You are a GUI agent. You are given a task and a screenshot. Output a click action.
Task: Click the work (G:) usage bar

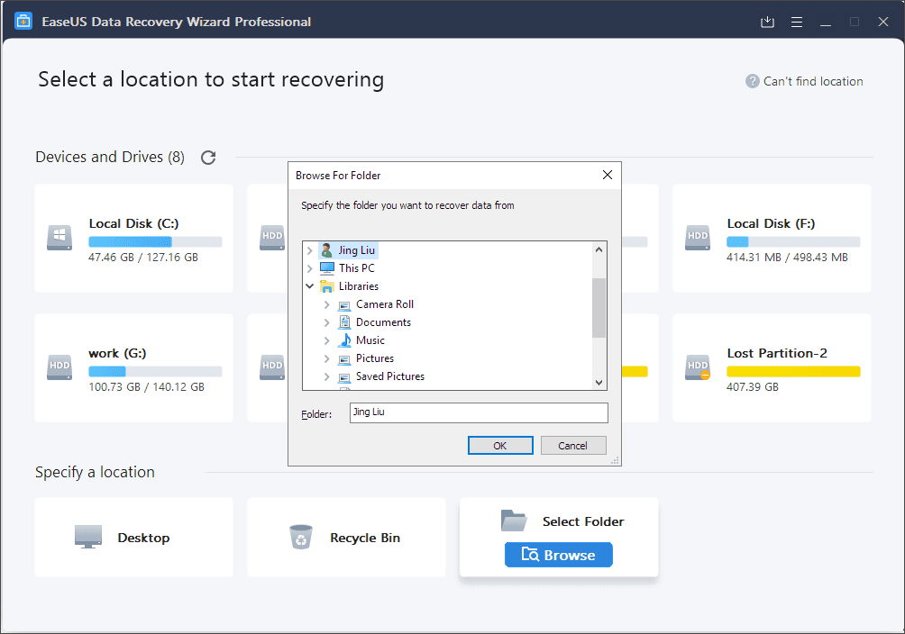[155, 372]
